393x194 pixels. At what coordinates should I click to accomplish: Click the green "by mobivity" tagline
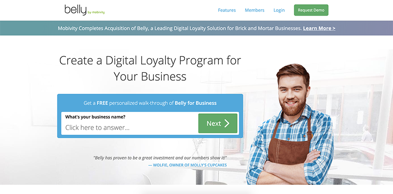pos(96,12)
